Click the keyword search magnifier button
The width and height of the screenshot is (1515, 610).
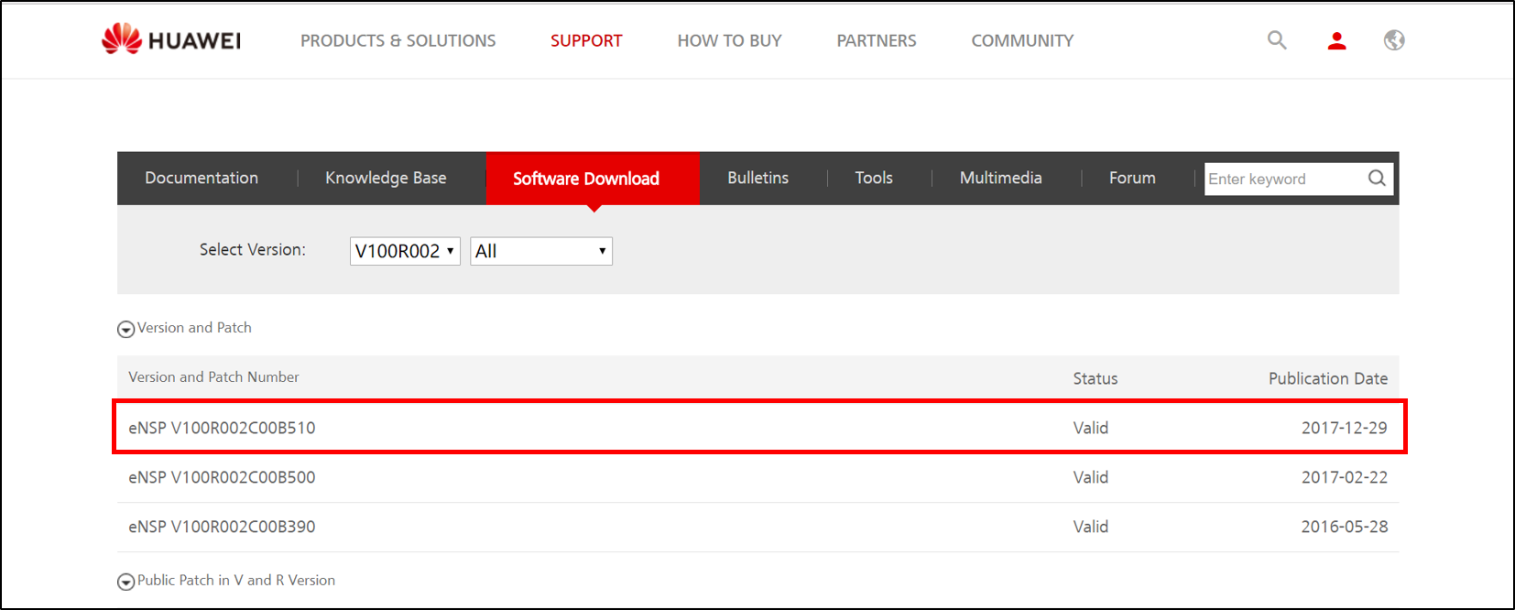tap(1377, 179)
